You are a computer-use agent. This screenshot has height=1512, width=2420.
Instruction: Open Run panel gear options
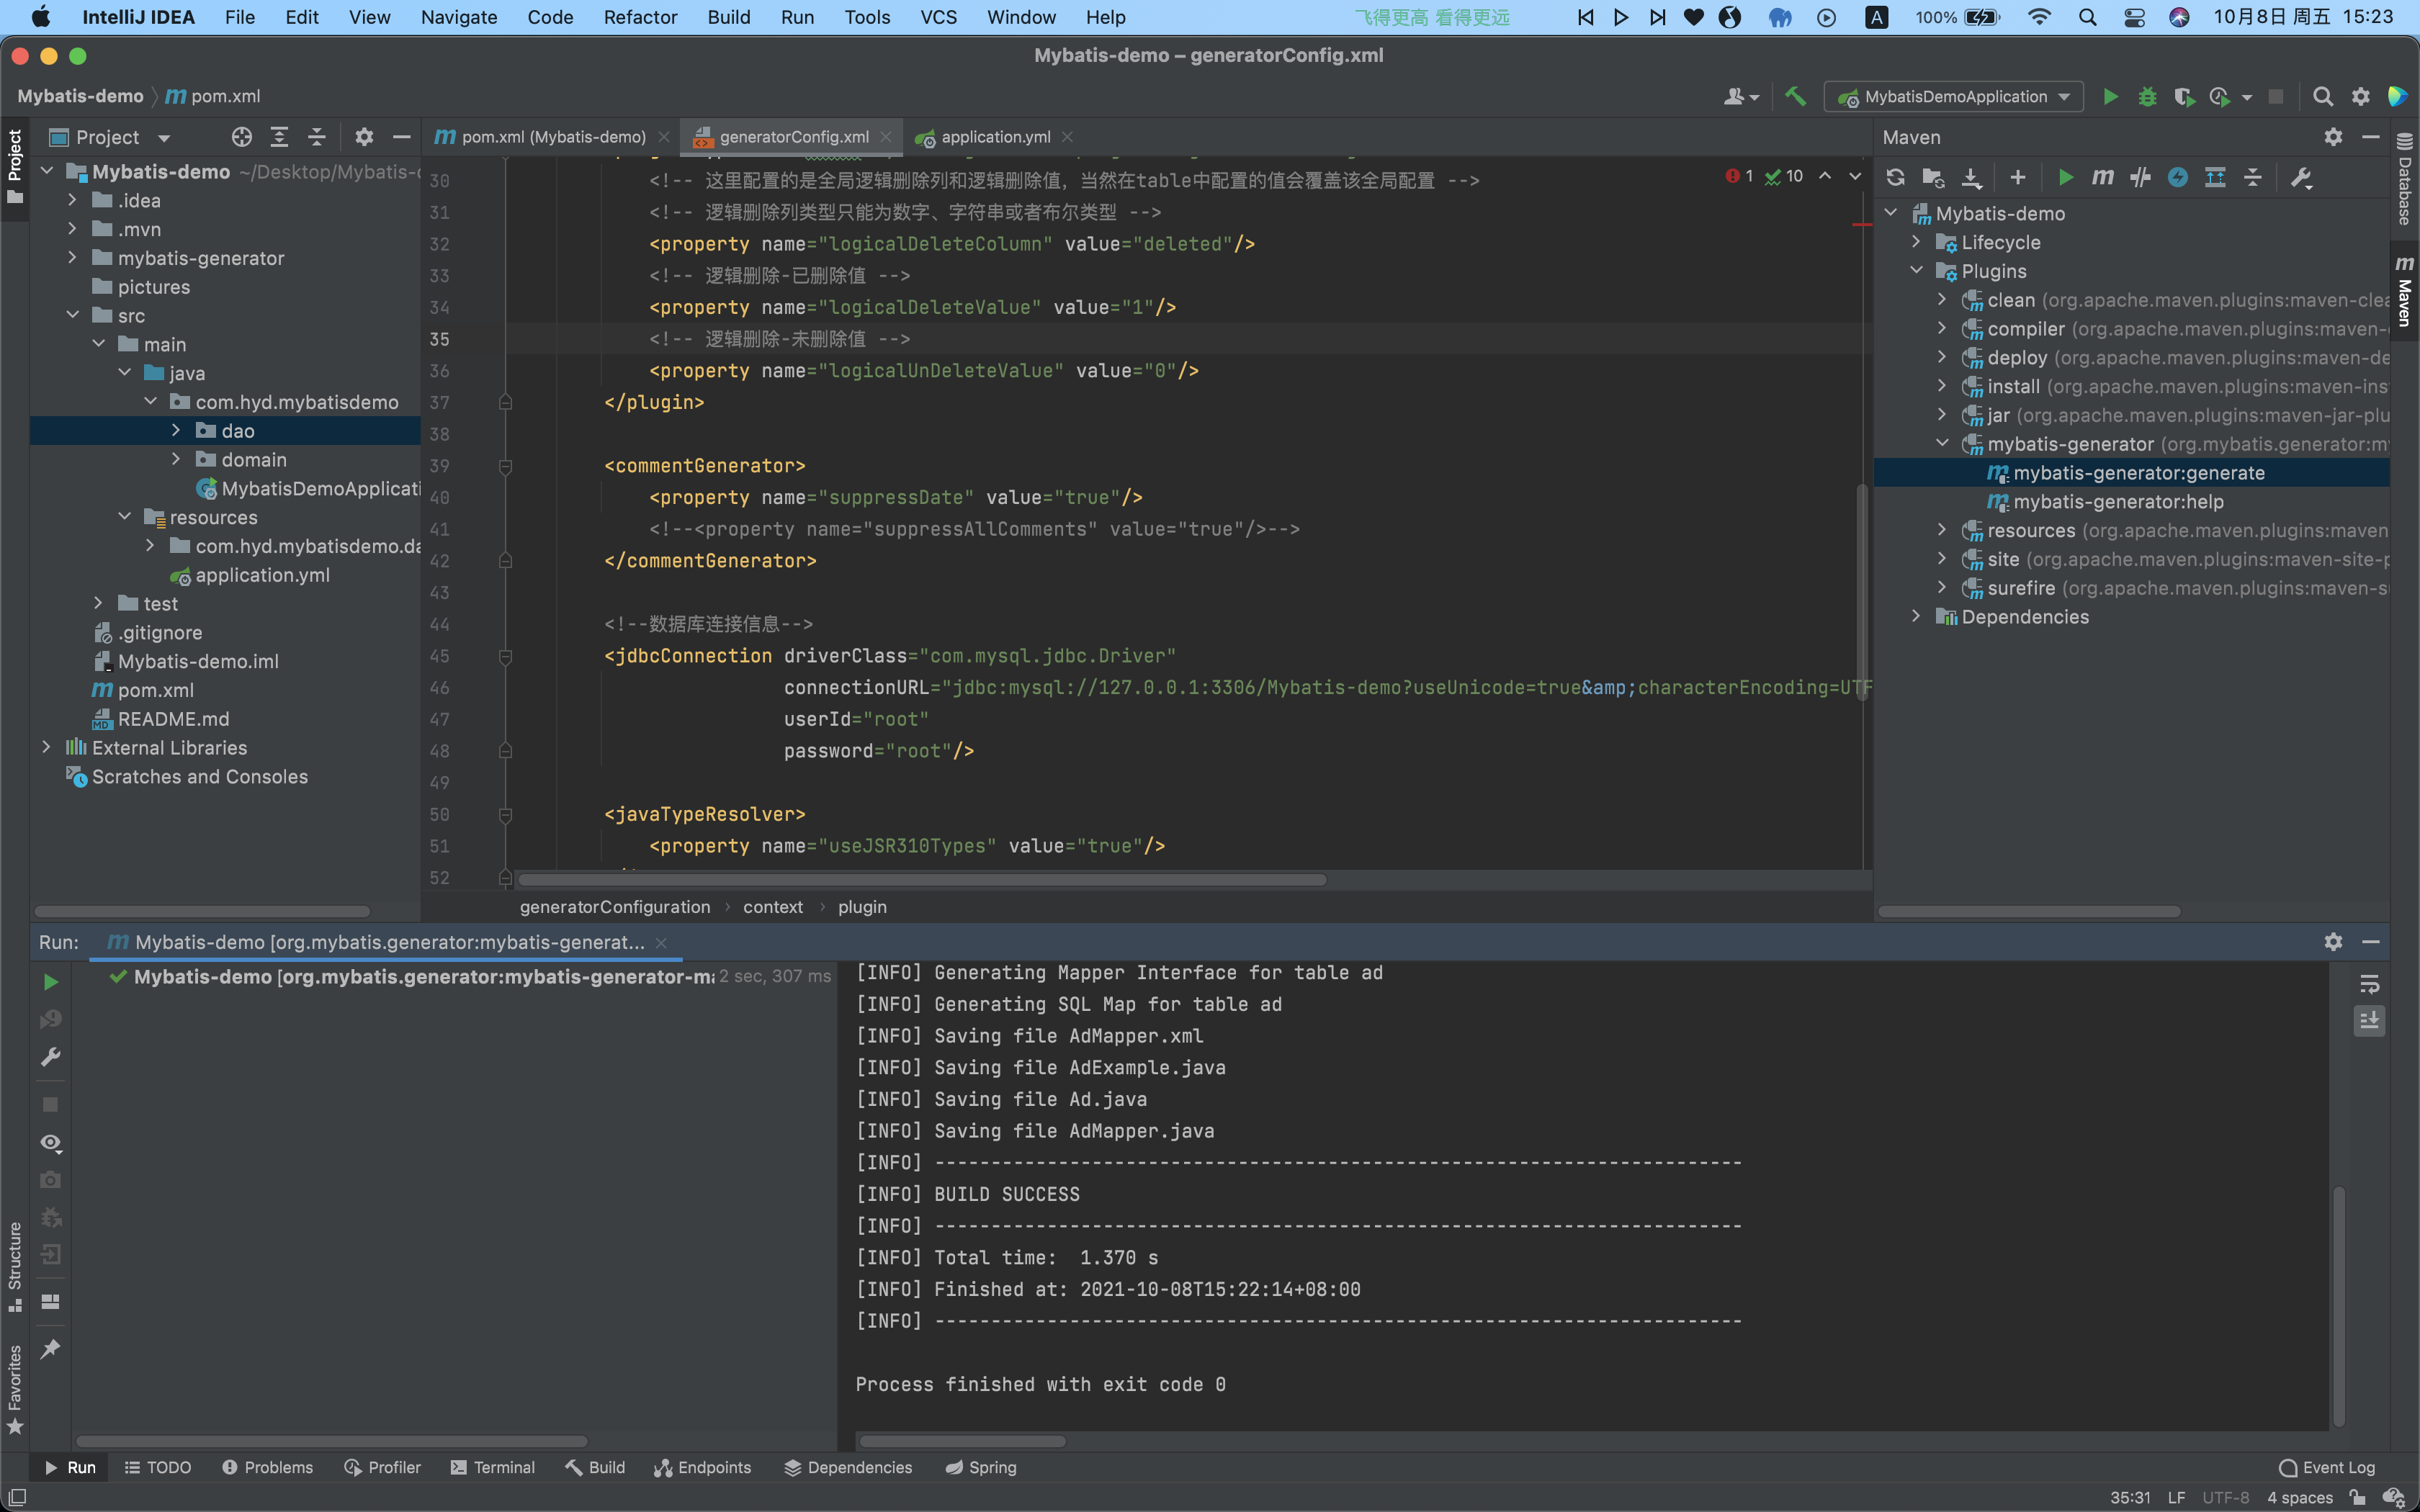coord(2333,942)
